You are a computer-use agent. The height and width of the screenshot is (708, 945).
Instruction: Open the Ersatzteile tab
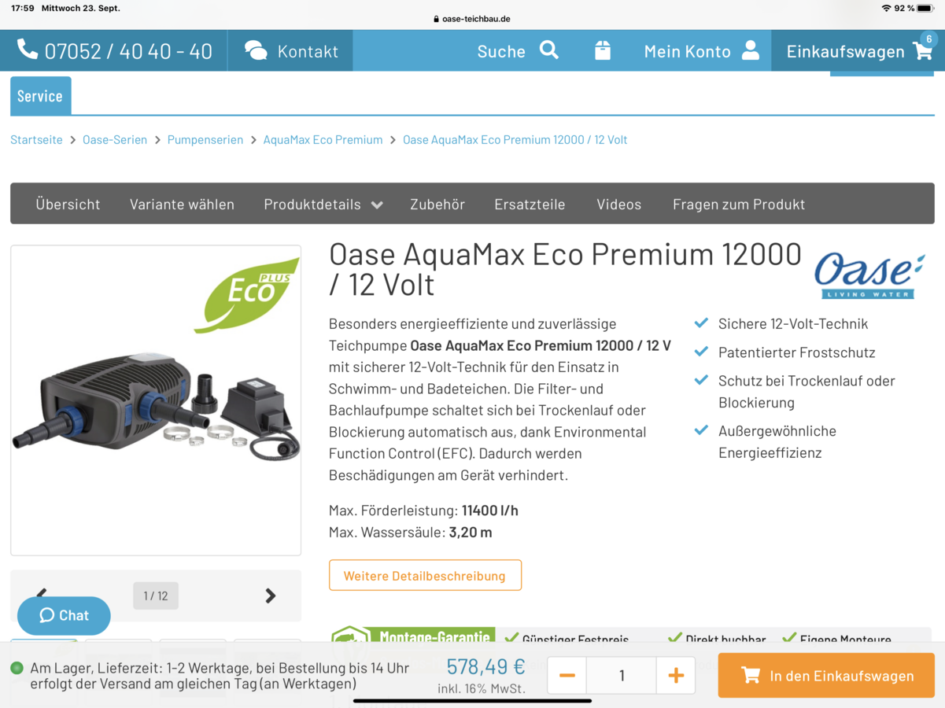[530, 205]
